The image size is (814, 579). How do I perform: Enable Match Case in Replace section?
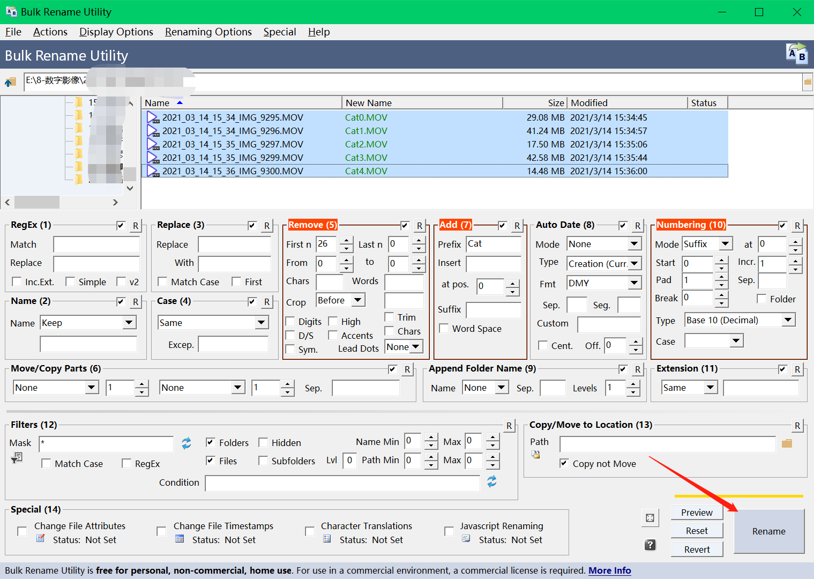pos(162,282)
